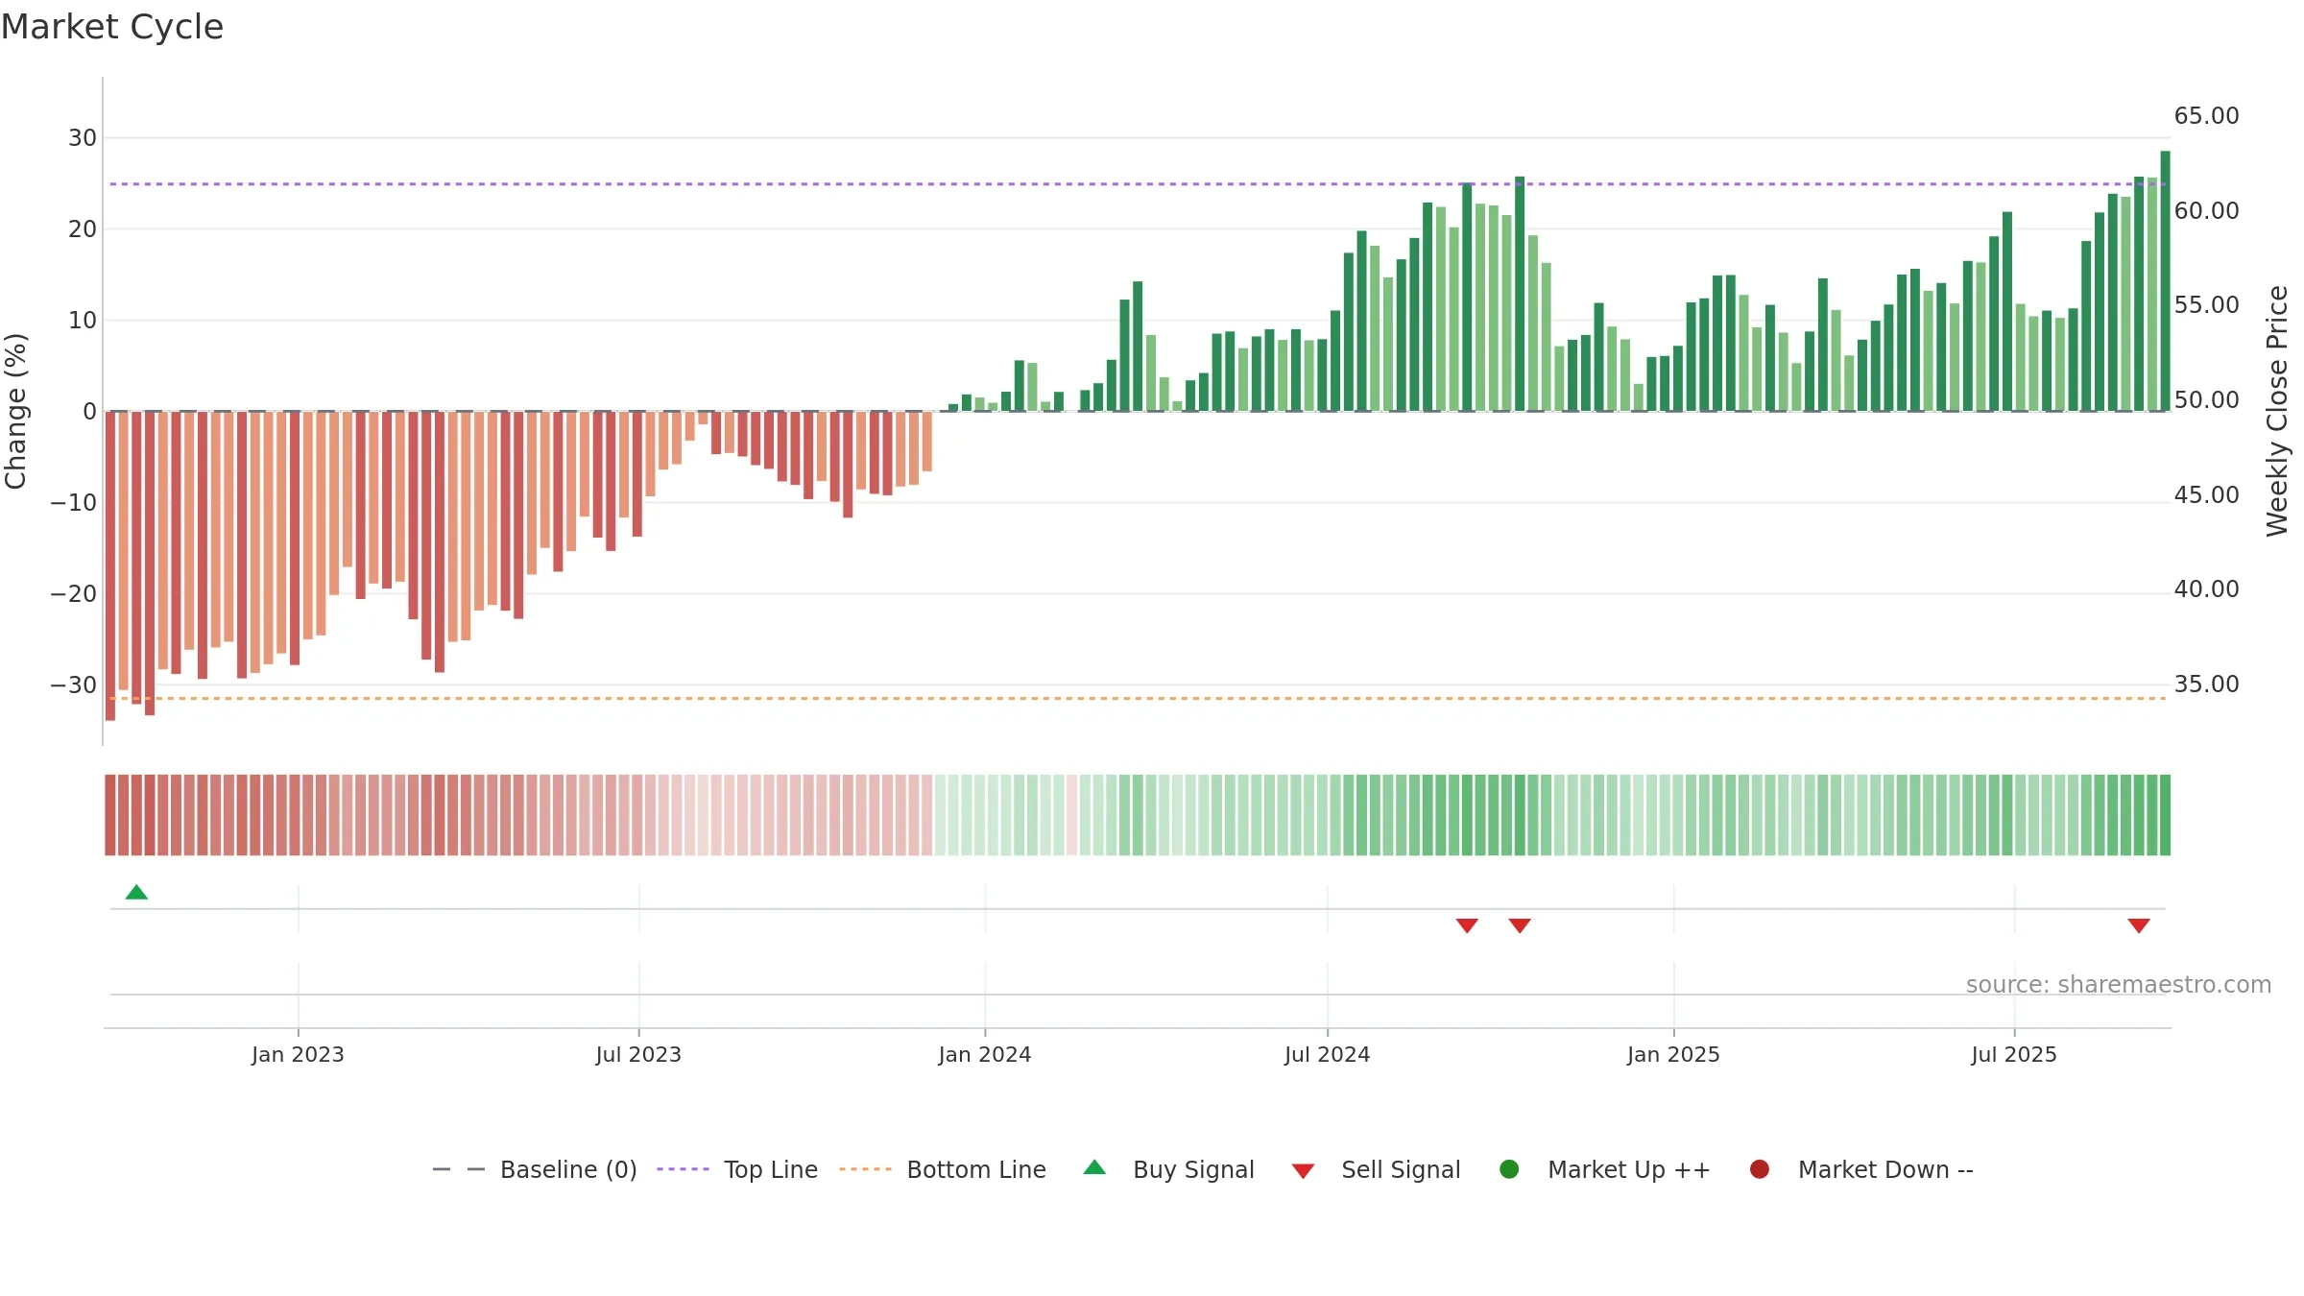
Task: Click the 35.00 price axis label
Action: pos(2206,684)
